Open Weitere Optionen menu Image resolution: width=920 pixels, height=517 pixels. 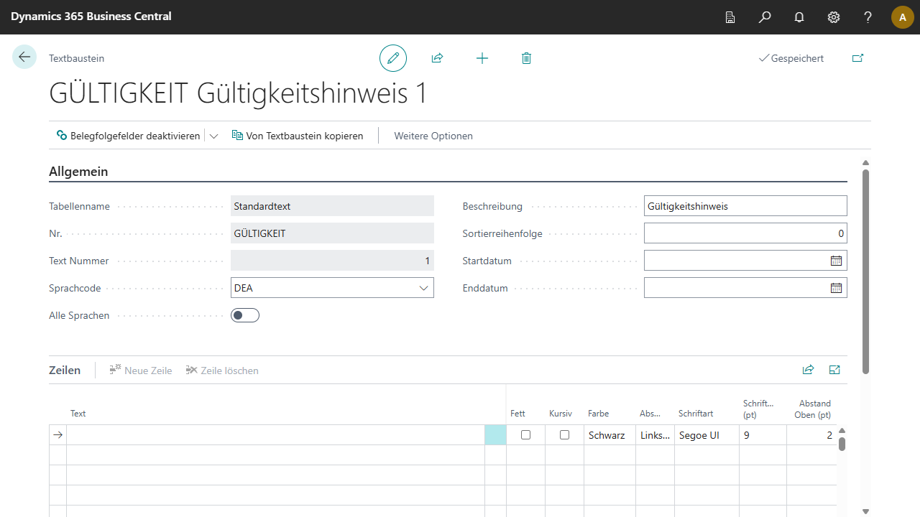click(433, 136)
